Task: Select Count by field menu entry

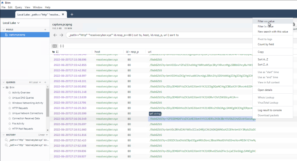Action: point(266,44)
